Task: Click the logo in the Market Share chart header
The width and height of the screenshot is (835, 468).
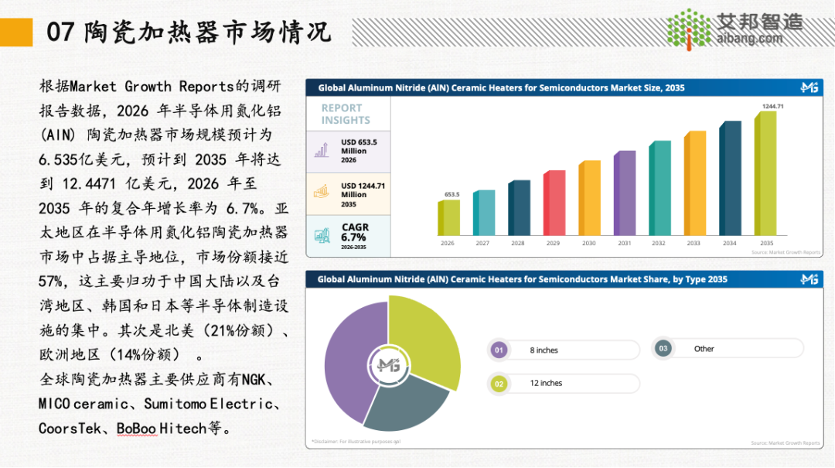Action: click(809, 279)
